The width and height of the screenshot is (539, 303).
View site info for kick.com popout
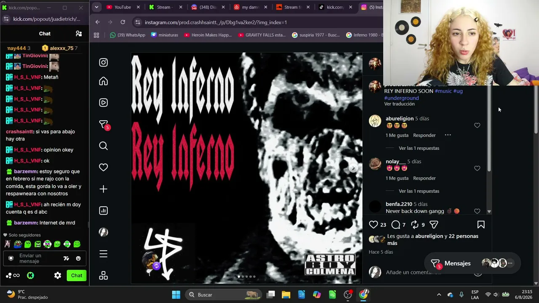pos(6,19)
